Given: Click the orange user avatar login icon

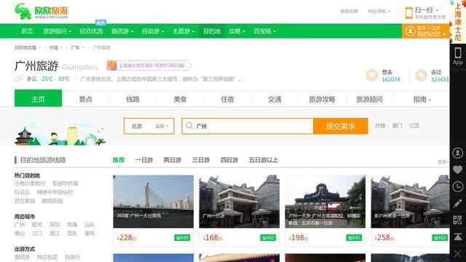Looking at the screenshot, I should [x=411, y=31].
